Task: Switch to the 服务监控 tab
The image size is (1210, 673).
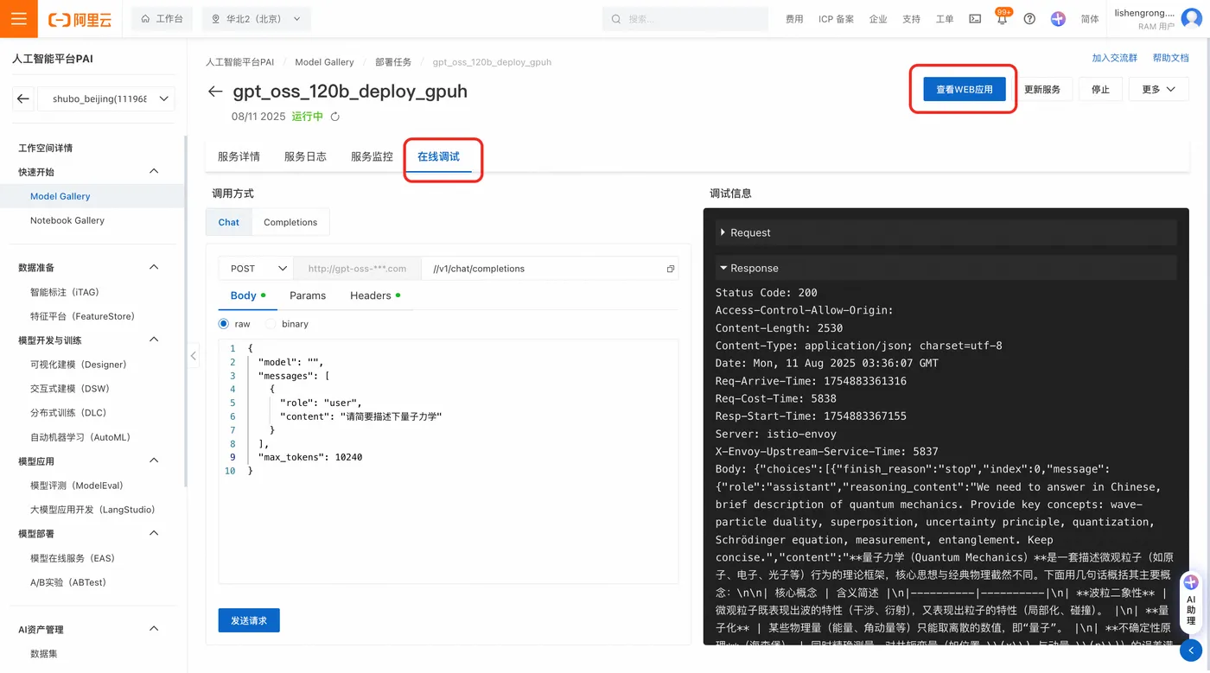Action: pyautogui.click(x=372, y=156)
